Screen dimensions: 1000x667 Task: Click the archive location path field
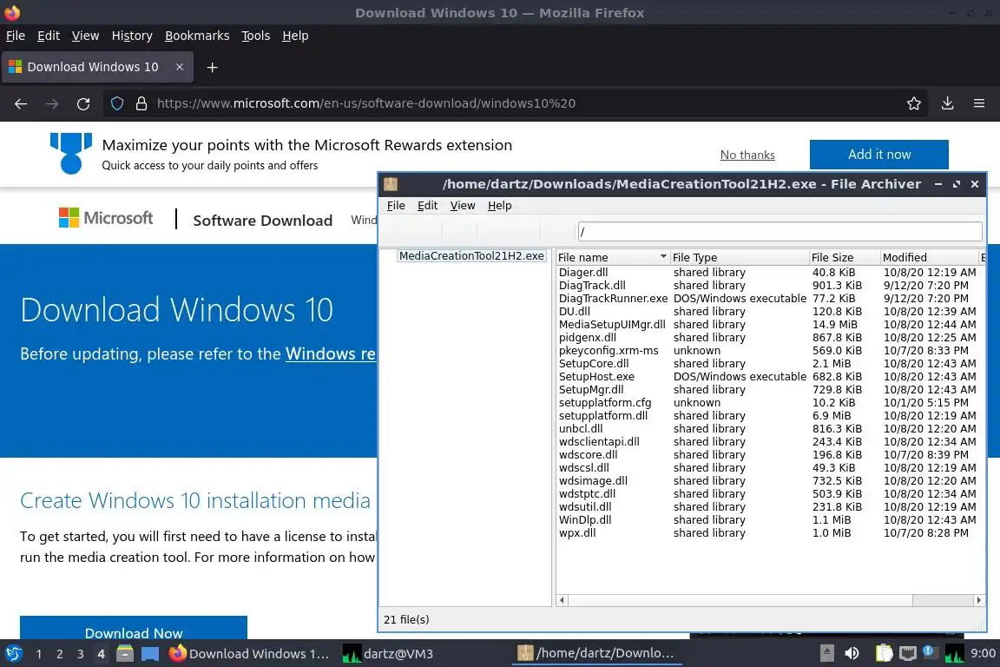pos(780,231)
